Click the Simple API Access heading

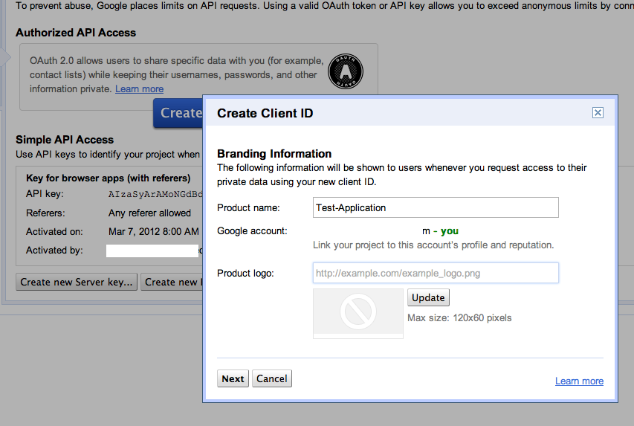click(x=65, y=140)
